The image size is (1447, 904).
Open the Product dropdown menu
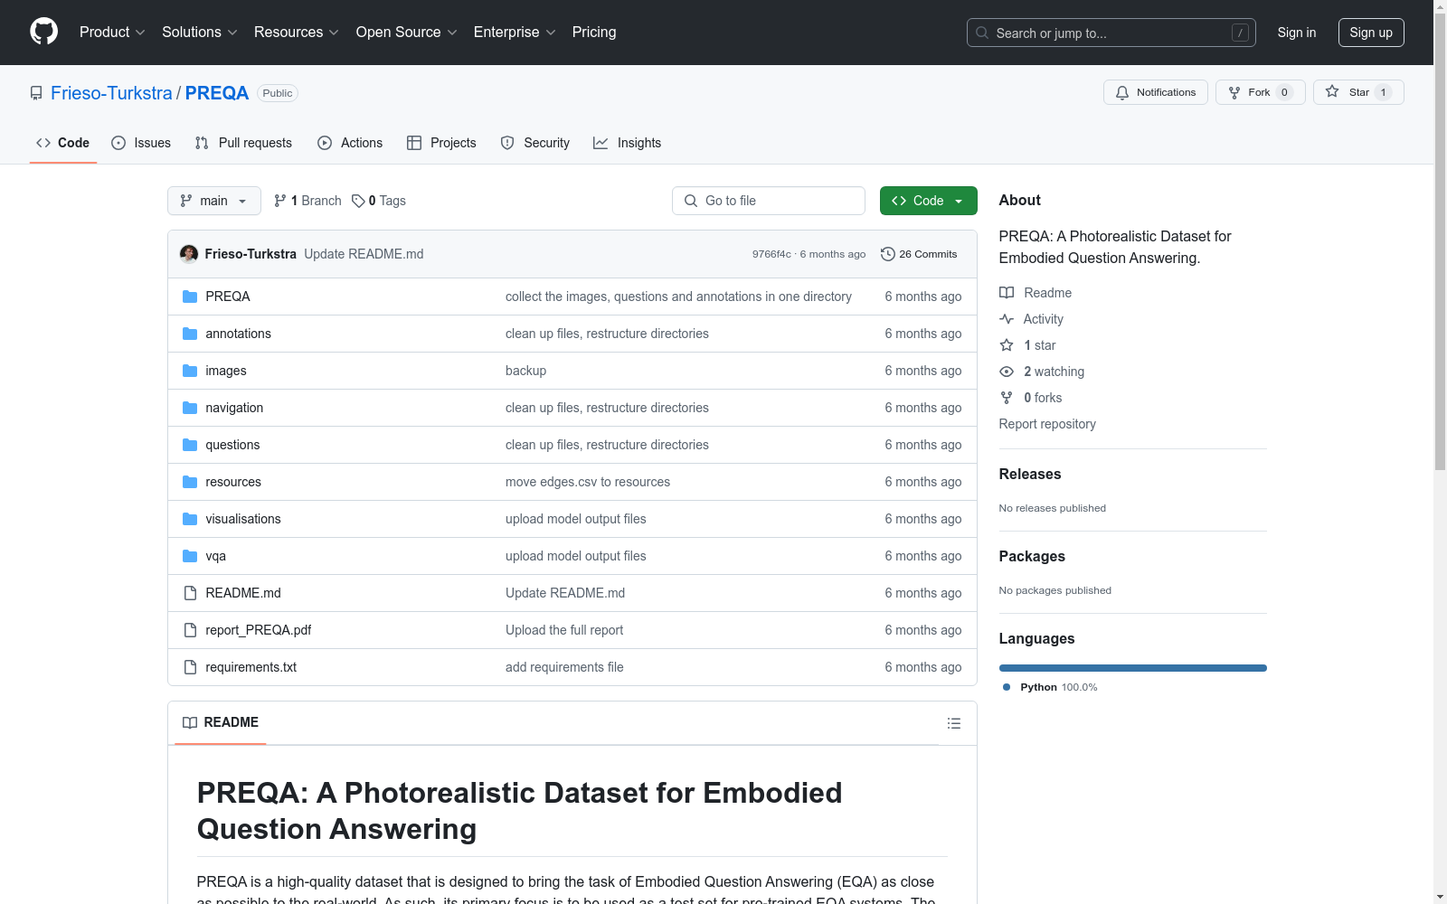112,32
